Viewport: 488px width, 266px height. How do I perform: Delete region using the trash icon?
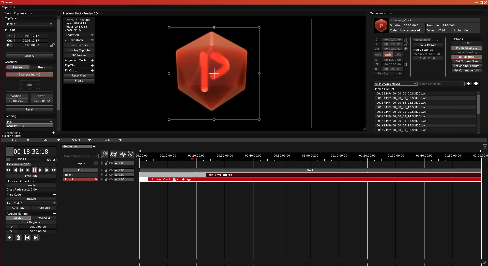[x=18, y=238]
